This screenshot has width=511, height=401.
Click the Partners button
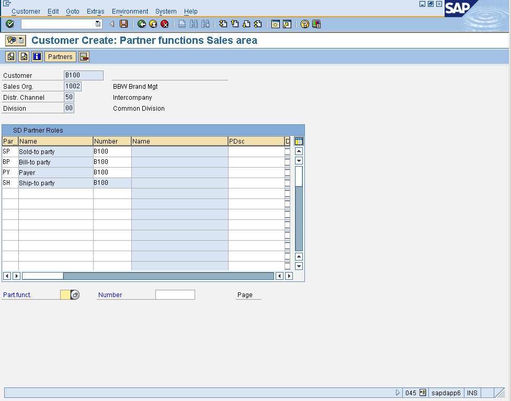point(60,56)
